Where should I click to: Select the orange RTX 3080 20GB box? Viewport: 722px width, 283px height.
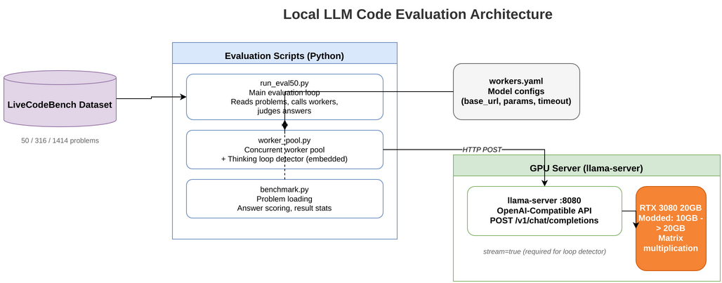[x=671, y=228]
